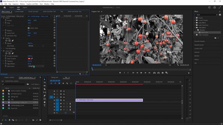Screen dimensions: 223x125
Task: Play the sequence in Program monitor
Action: (x=141, y=73)
